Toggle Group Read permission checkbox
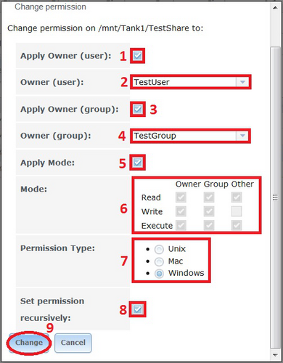Viewport: 283px width, 363px height. pos(209,197)
